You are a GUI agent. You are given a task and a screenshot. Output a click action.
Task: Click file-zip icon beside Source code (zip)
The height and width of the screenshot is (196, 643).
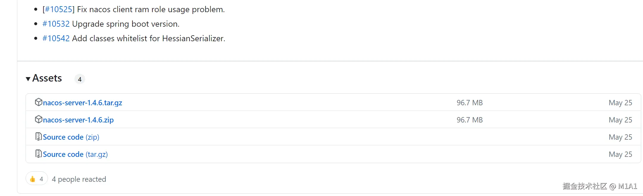[38, 136]
